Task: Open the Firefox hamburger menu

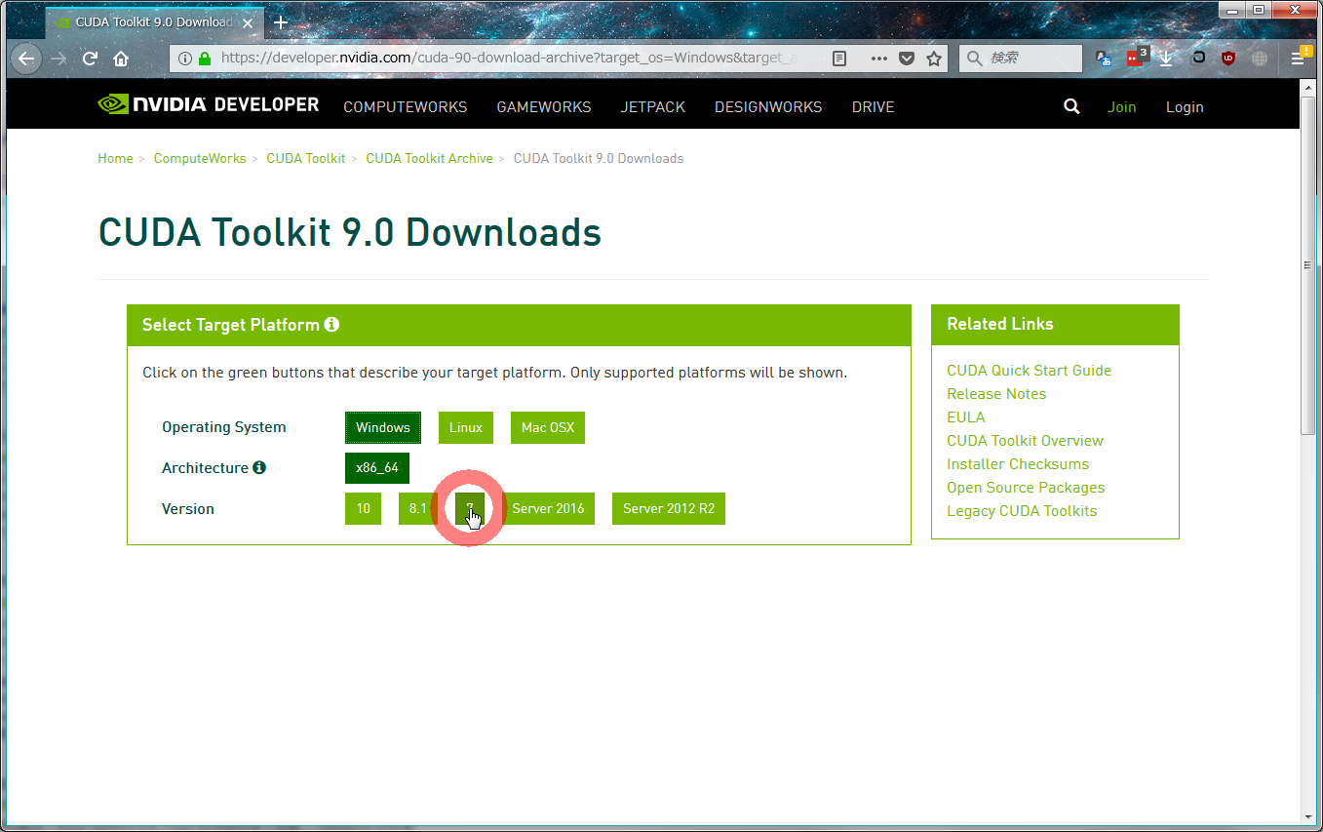Action: (x=1301, y=57)
